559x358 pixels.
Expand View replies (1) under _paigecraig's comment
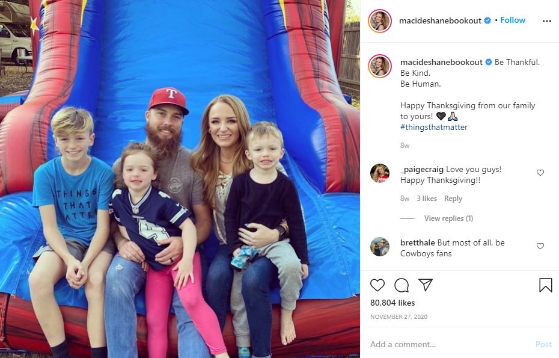pos(448,218)
